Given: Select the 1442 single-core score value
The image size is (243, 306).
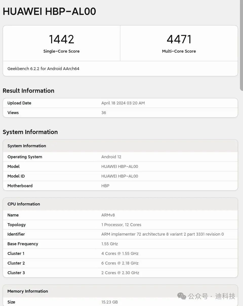Looking at the screenshot, I should tap(62, 39).
